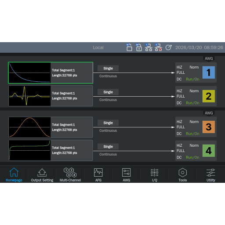225x225 pixels.
Task: Select Single mode for channel 4
Action: click(108, 146)
